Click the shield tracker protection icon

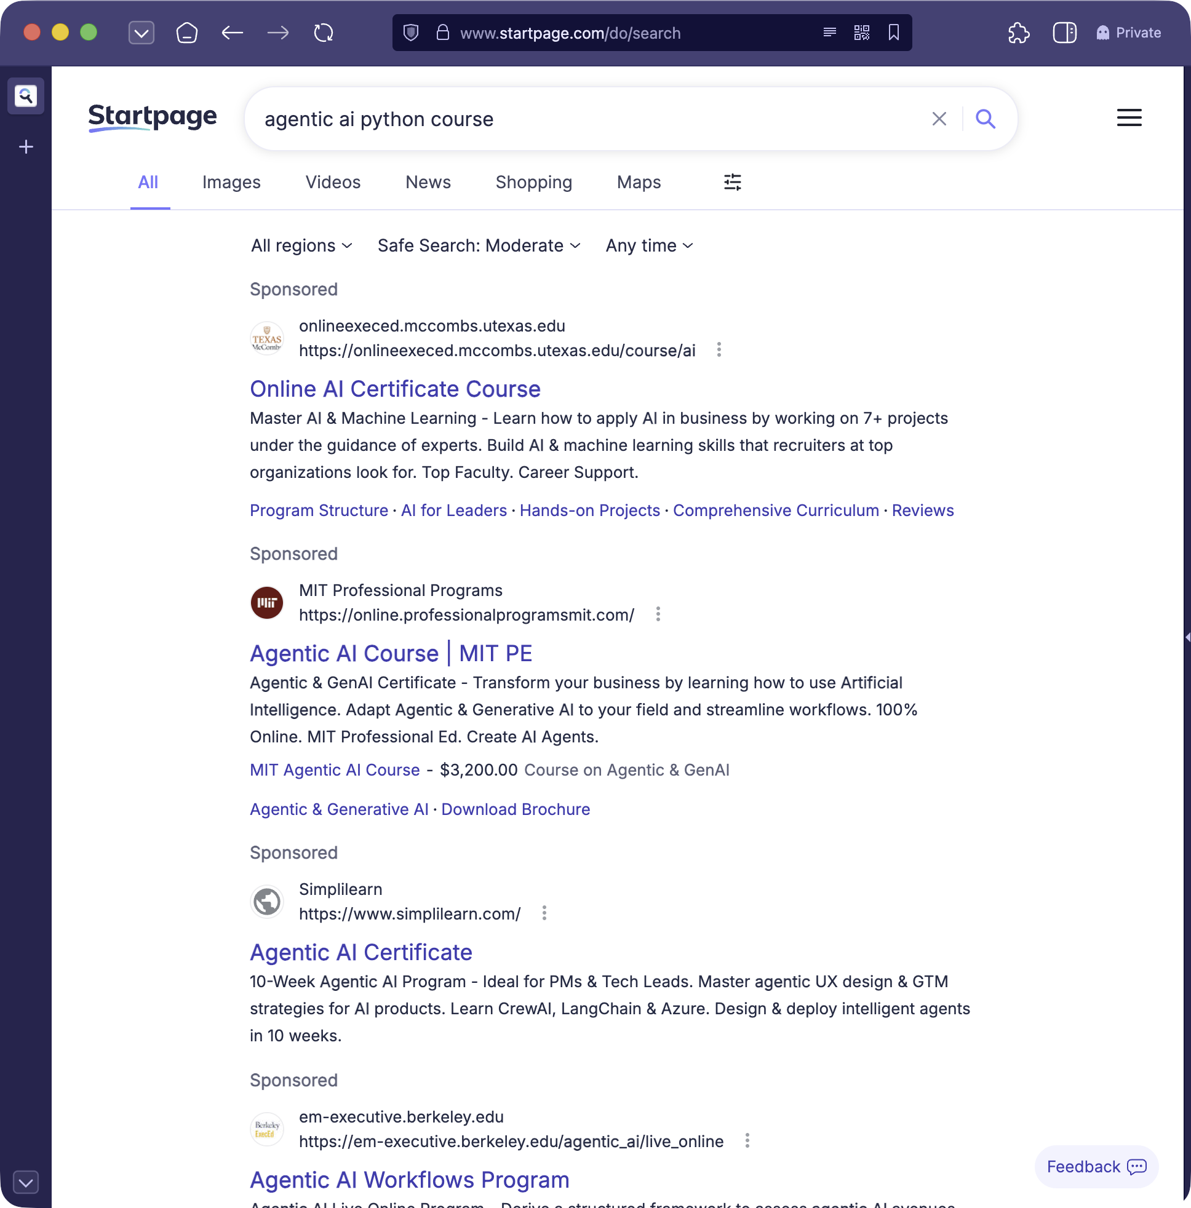point(411,33)
